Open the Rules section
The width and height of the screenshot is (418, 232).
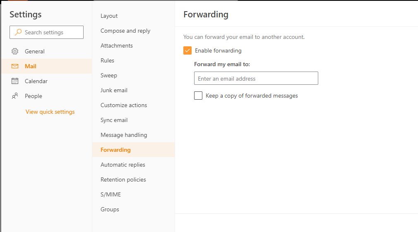pyautogui.click(x=107, y=60)
